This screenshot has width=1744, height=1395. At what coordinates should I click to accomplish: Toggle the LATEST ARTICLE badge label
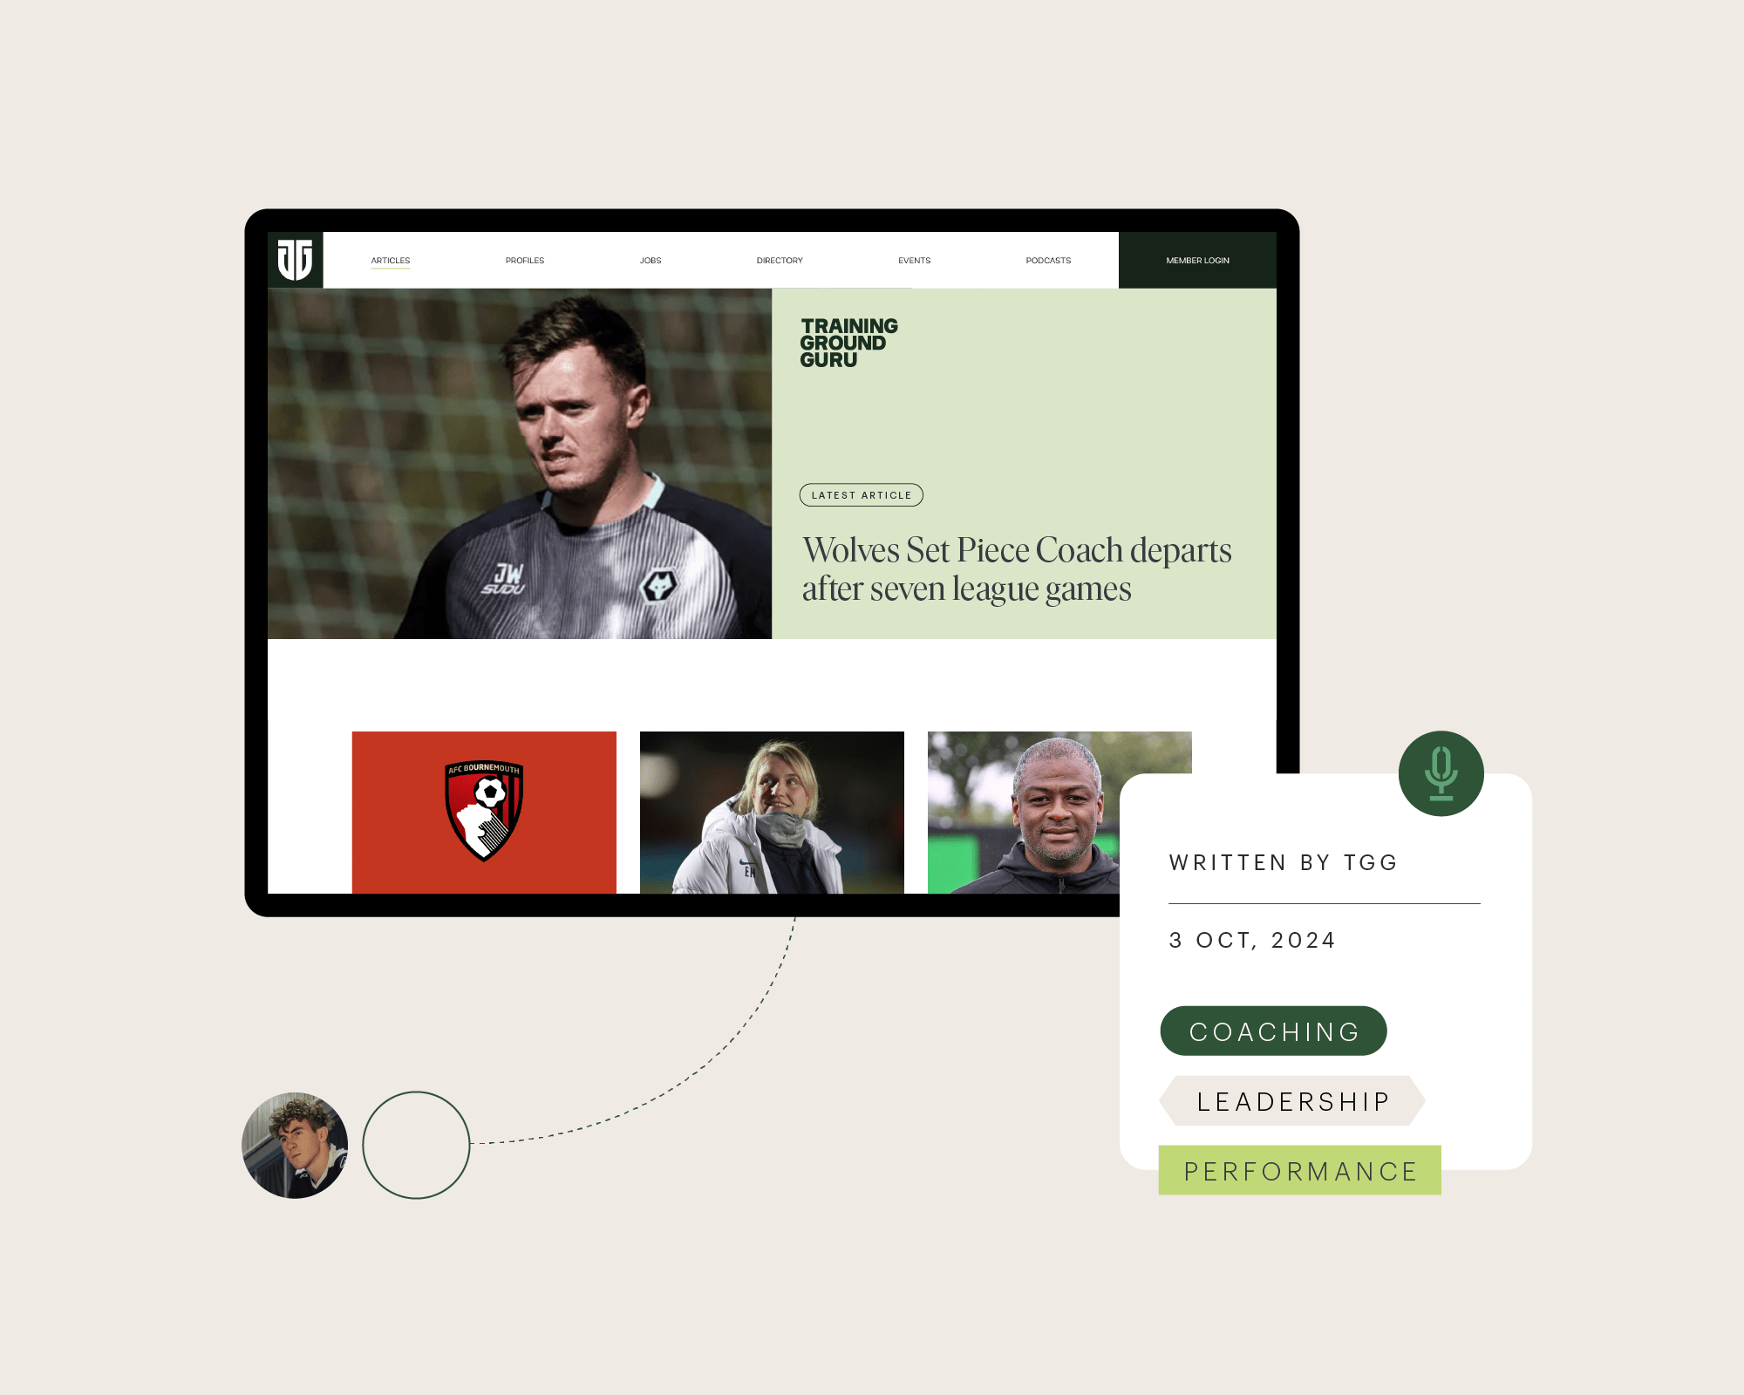click(860, 494)
